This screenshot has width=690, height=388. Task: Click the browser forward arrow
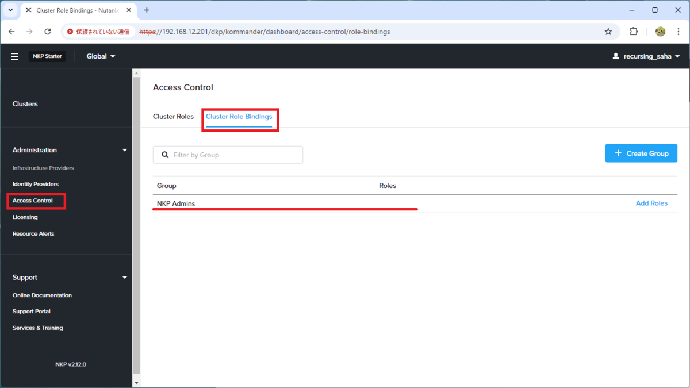click(29, 32)
